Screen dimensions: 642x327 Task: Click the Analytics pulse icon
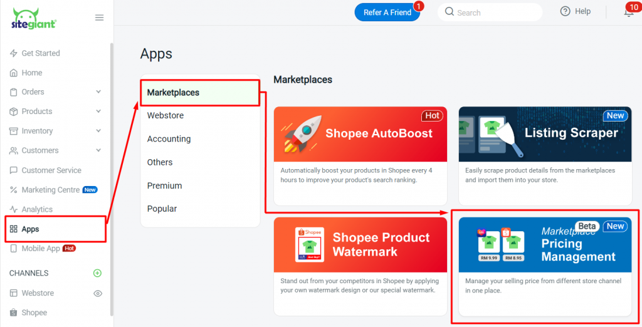pyautogui.click(x=14, y=209)
